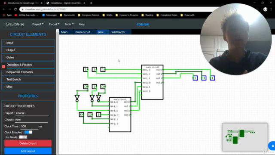Toggle the bottom-row input showing 1

point(98,115)
